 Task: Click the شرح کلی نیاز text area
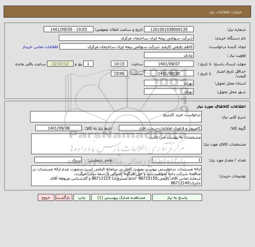(116, 117)
